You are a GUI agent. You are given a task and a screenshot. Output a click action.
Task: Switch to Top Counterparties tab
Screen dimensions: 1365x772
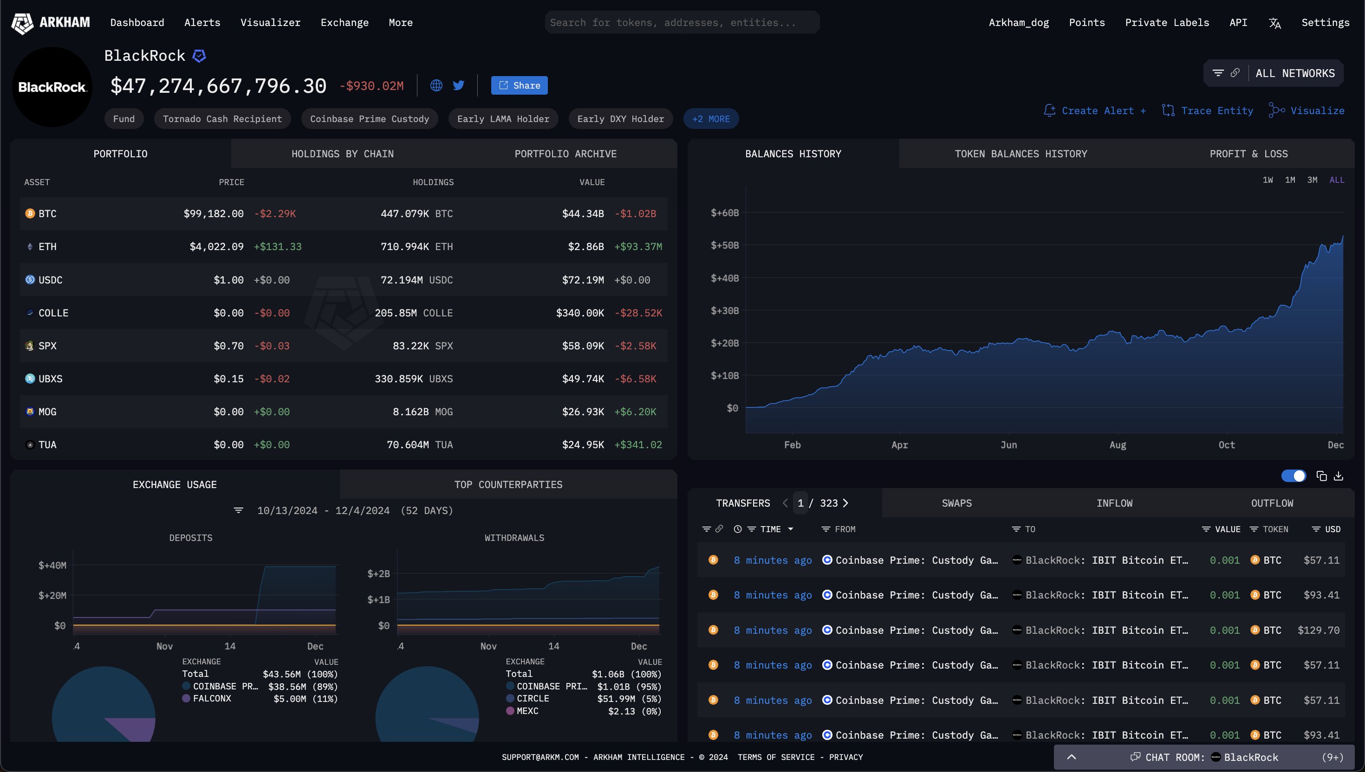point(508,485)
